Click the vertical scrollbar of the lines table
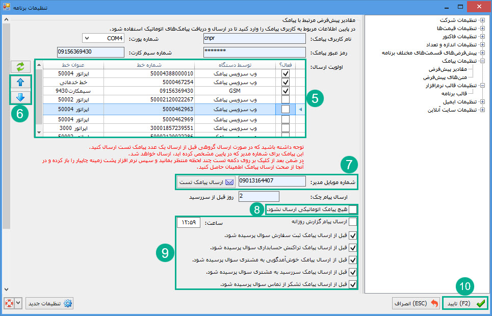The width and height of the screenshot is (492, 316). [x=39, y=102]
